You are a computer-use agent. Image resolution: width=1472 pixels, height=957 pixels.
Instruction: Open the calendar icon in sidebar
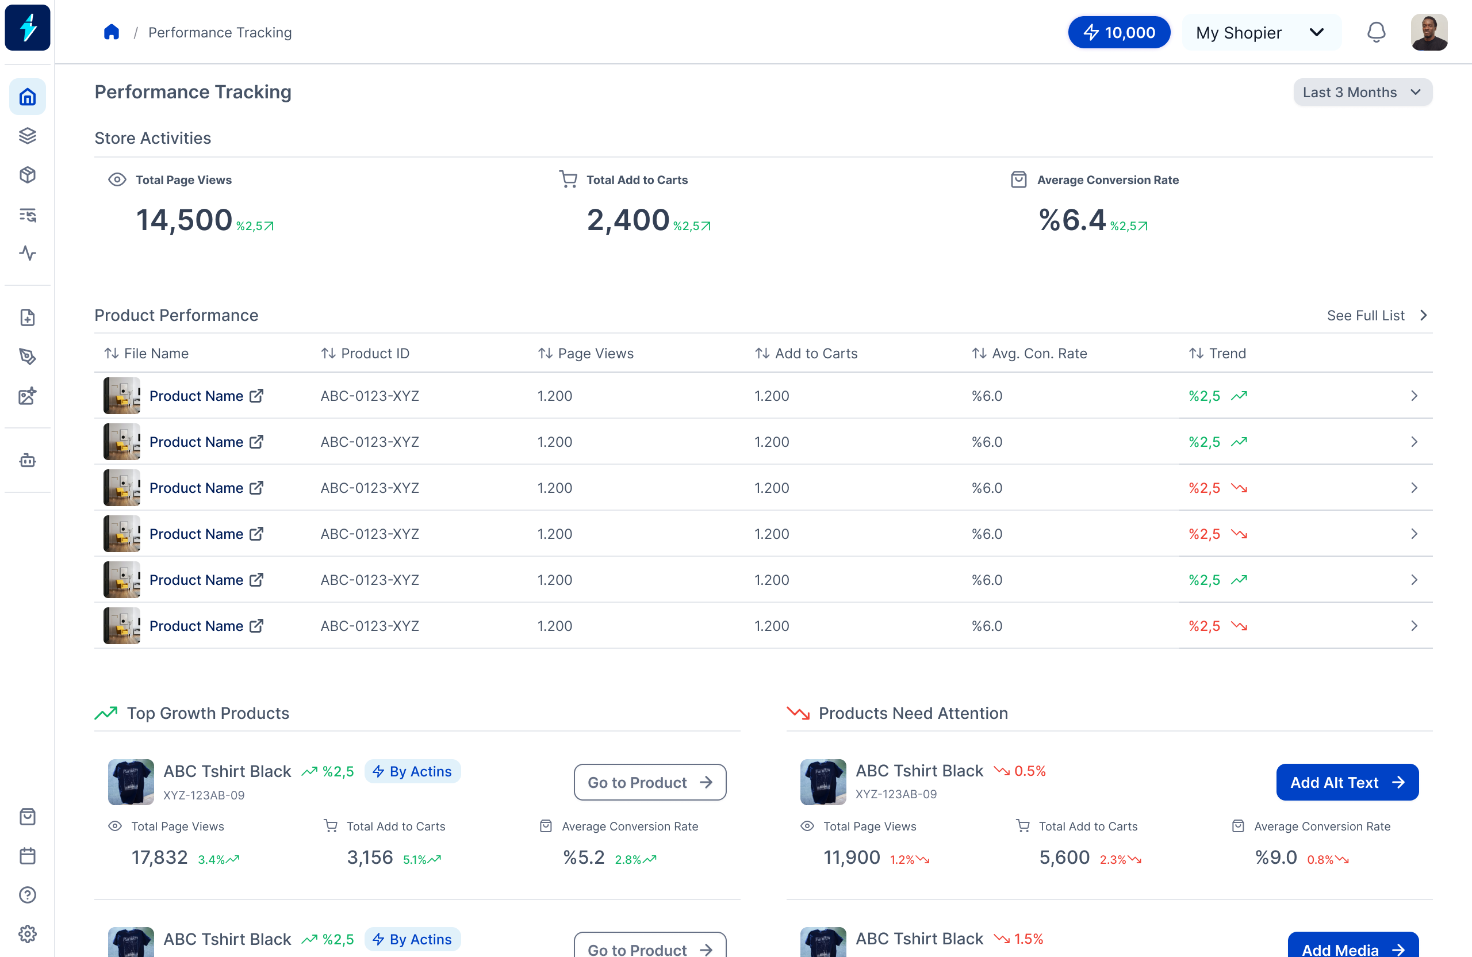click(27, 856)
